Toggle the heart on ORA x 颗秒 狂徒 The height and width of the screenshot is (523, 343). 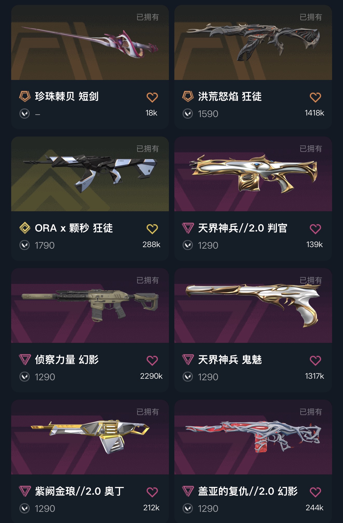click(152, 229)
